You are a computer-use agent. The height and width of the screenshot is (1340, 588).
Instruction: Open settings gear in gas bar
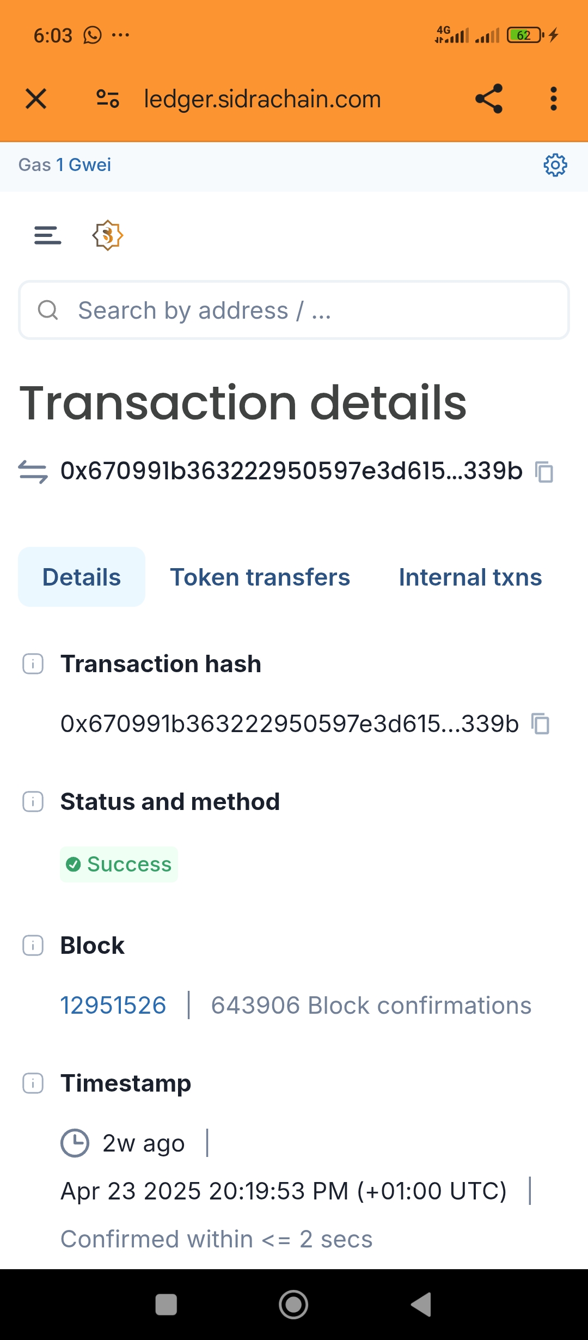(555, 165)
